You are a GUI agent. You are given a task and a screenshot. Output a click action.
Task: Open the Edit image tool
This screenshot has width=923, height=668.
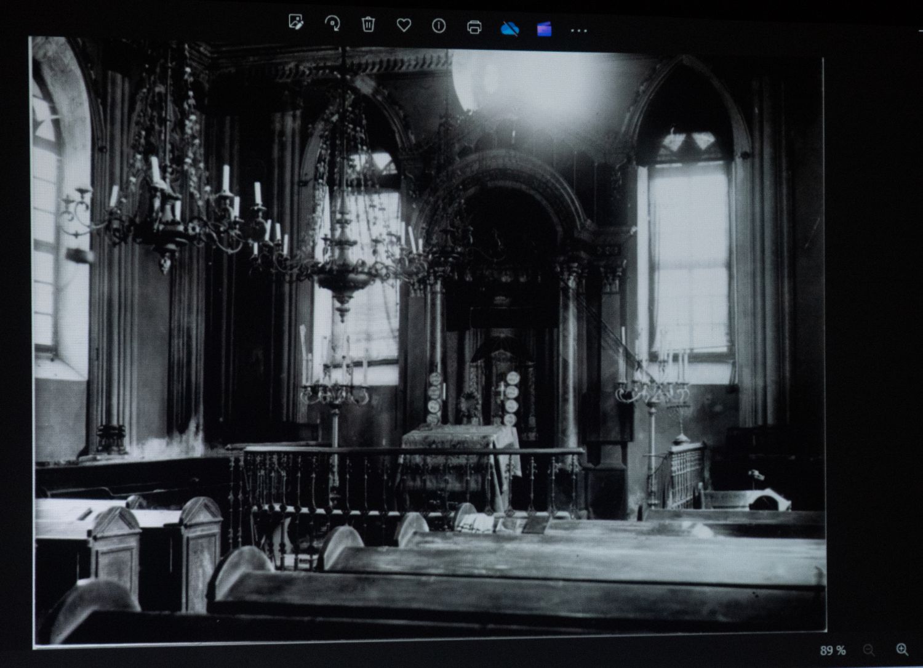(x=296, y=23)
